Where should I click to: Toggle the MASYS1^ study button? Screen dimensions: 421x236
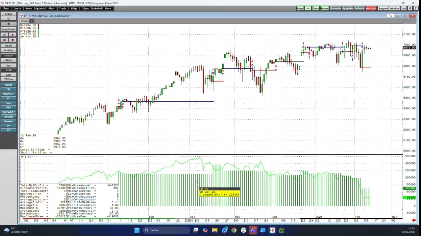(x=9, y=94)
